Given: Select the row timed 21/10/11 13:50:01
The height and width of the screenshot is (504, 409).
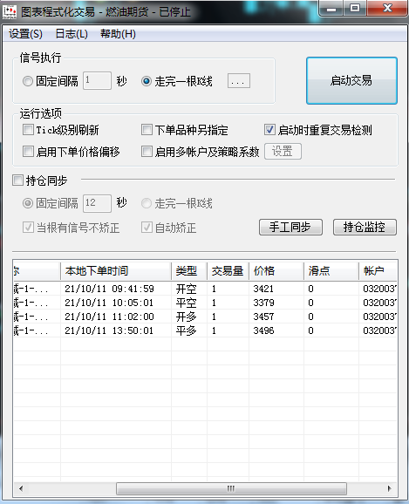Looking at the screenshot, I should click(205, 330).
